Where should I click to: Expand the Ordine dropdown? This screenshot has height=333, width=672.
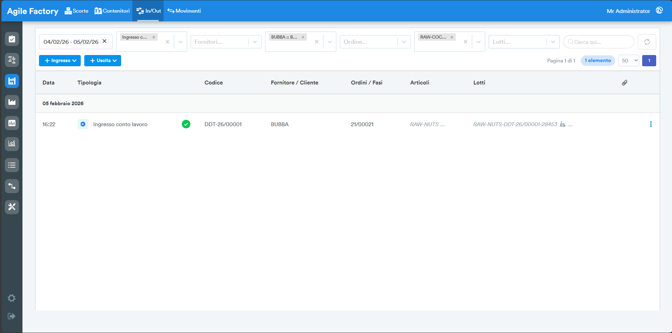coord(404,42)
